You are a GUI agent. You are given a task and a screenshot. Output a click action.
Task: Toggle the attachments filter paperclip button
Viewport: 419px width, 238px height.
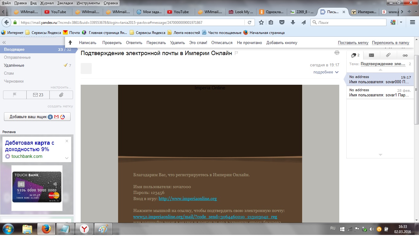pyautogui.click(x=61, y=95)
